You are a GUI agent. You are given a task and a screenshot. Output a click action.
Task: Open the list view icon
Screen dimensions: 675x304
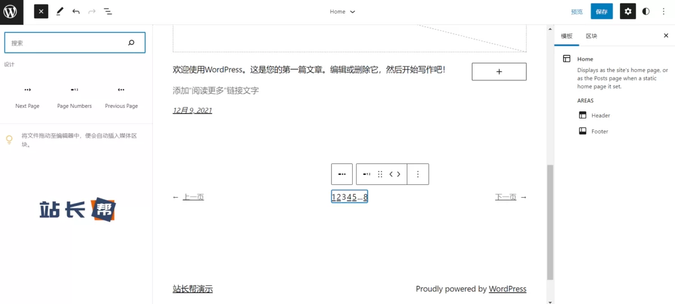108,11
